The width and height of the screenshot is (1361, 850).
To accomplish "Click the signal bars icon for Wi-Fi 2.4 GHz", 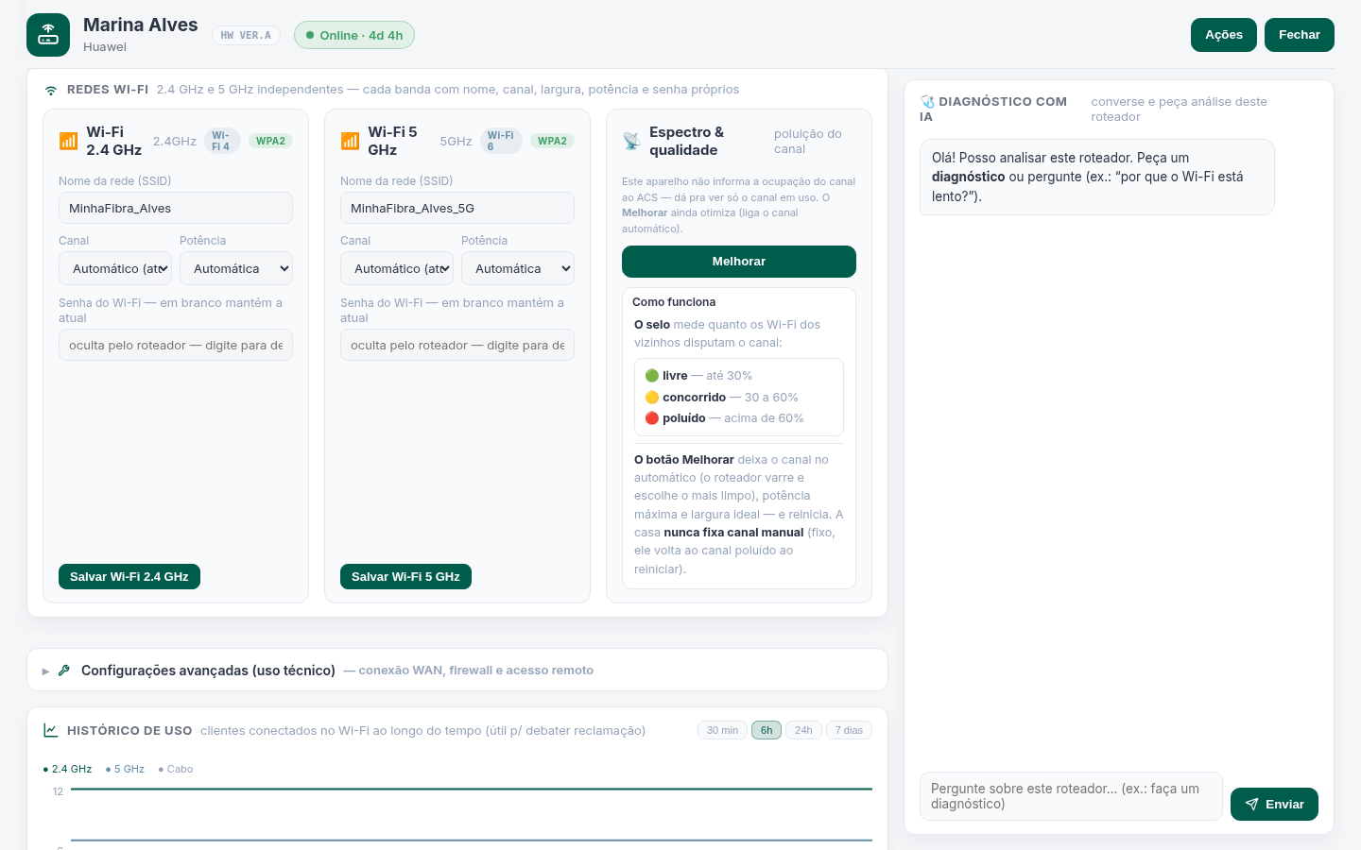I will coord(68,141).
